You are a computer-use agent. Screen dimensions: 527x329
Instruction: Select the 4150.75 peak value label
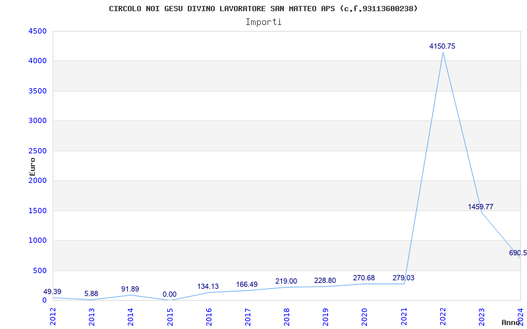(x=442, y=46)
